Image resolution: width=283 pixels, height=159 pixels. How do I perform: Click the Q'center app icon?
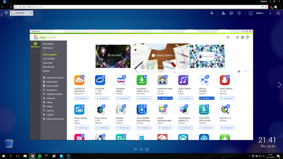pos(121,110)
